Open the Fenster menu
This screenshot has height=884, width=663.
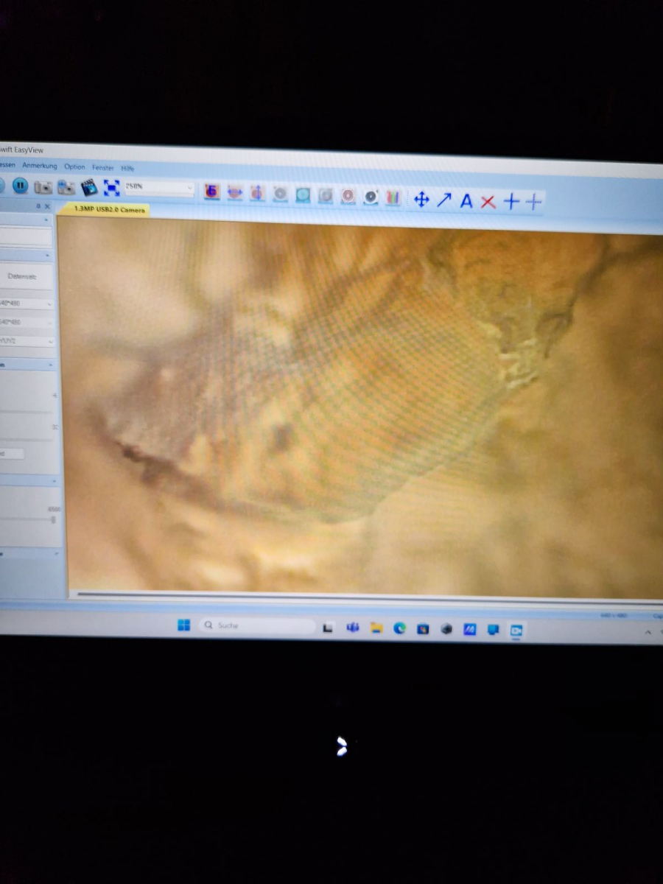pyautogui.click(x=102, y=168)
